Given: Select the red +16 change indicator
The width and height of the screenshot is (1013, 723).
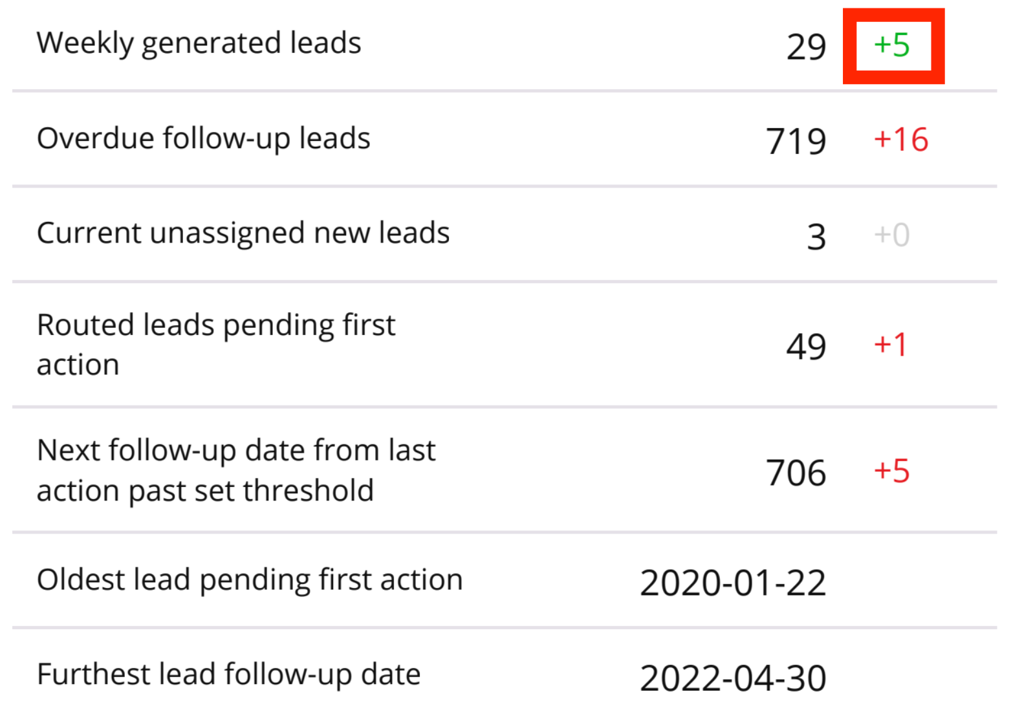Looking at the screenshot, I should [901, 140].
